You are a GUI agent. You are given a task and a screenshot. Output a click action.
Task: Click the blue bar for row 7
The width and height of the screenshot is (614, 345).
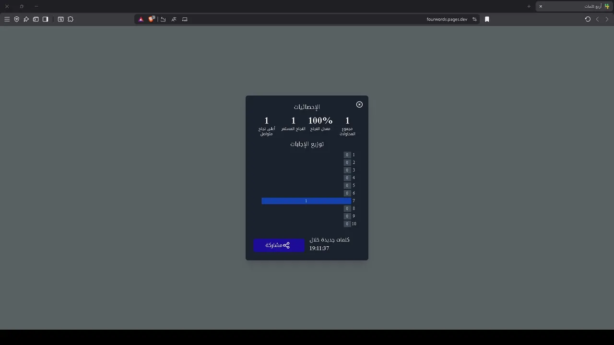pos(306,201)
